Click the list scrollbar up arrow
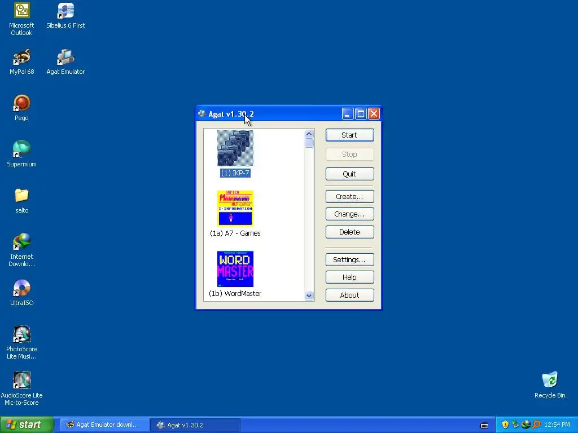This screenshot has width=578, height=433. (309, 134)
